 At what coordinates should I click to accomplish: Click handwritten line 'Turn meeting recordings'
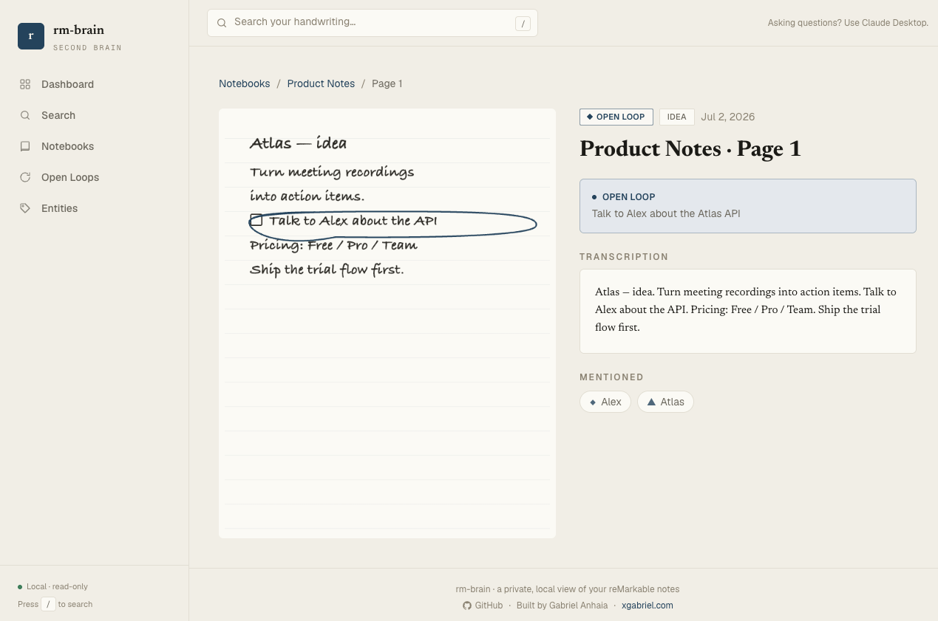coord(332,172)
